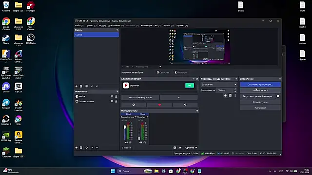Image resolution: width=312 pixels, height=175 pixels.
Task: Open advanced audio properties wrench icon
Action: [x=180, y=148]
